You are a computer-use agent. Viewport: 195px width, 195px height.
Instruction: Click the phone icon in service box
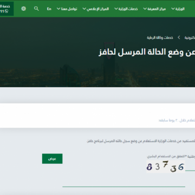[6, 11]
